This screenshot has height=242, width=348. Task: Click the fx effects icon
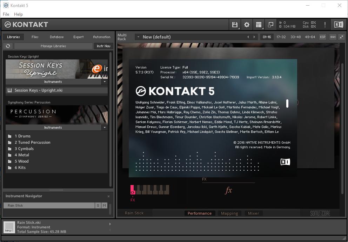(x=228, y=190)
